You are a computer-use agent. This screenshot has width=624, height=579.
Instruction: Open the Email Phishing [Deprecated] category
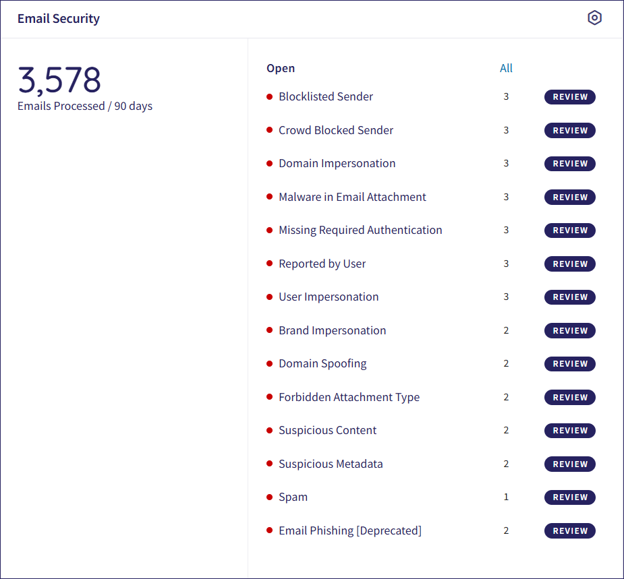pos(350,530)
